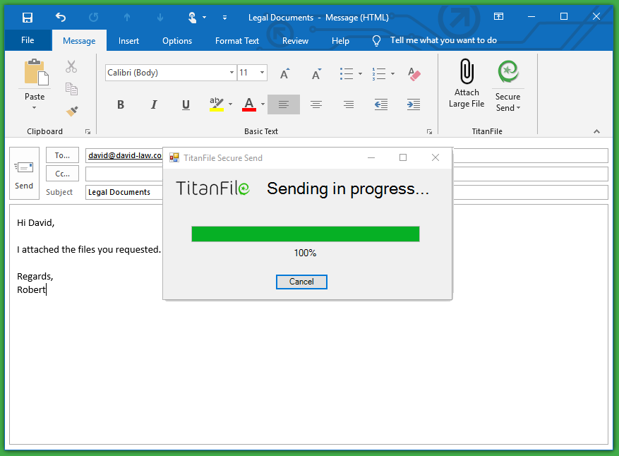Click the Cut scissors icon
This screenshot has width=619, height=456.
71,67
